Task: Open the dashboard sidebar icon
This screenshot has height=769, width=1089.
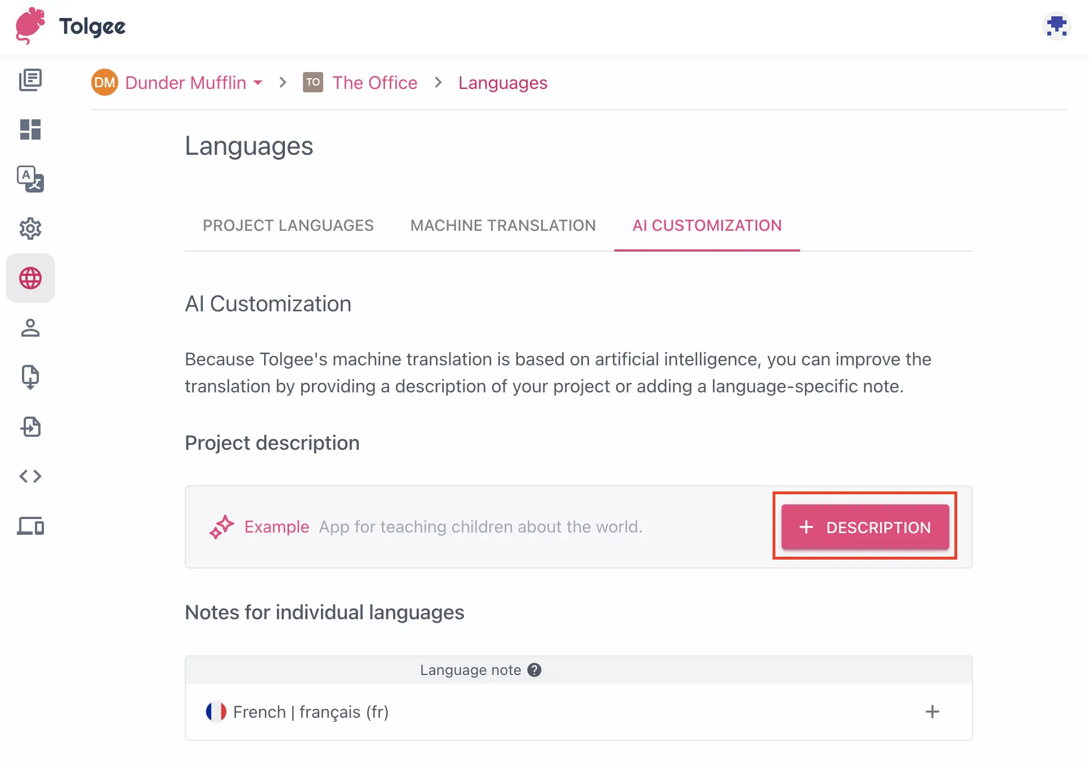Action: tap(30, 129)
